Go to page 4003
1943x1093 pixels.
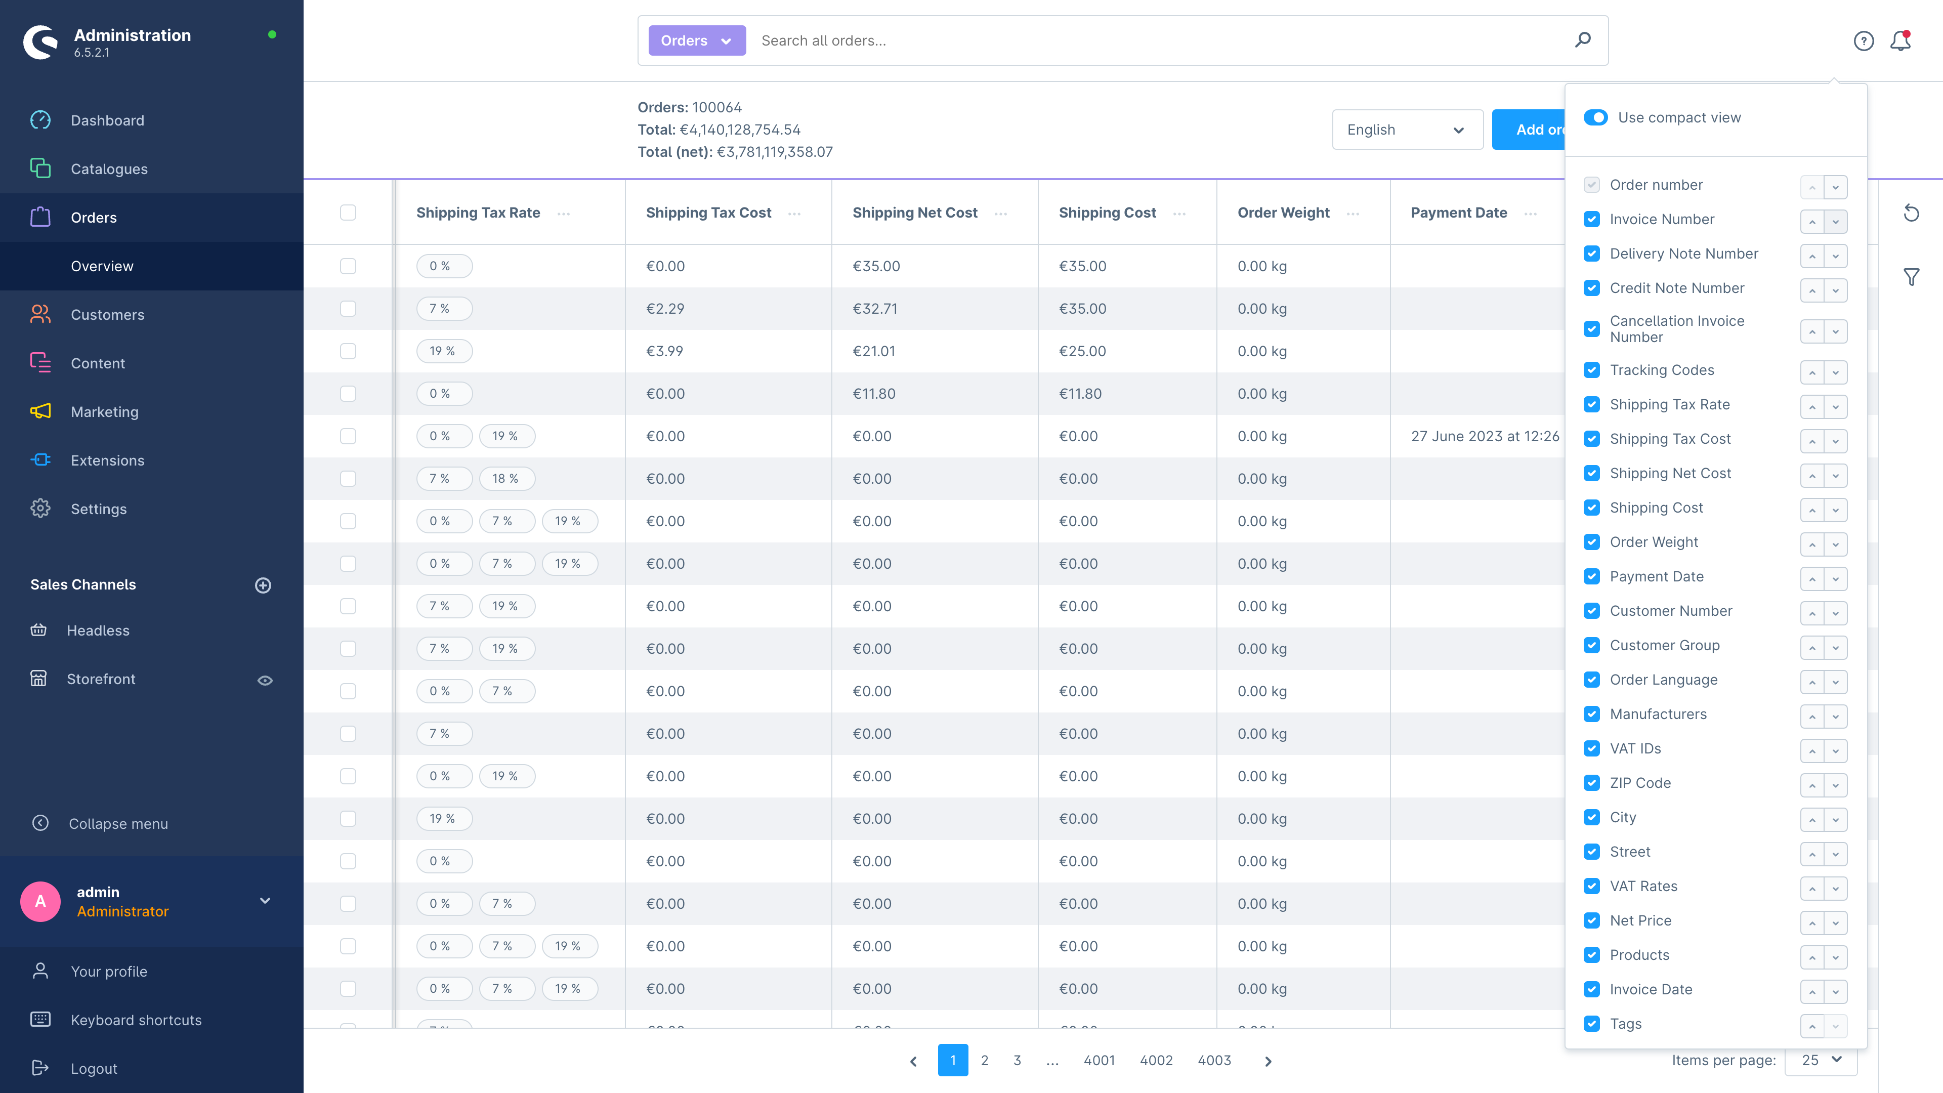pos(1214,1061)
